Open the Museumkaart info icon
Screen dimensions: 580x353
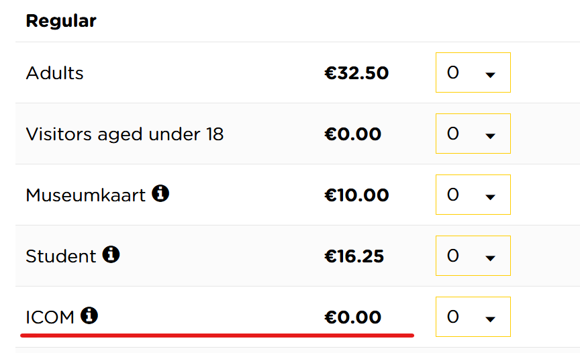tap(160, 193)
